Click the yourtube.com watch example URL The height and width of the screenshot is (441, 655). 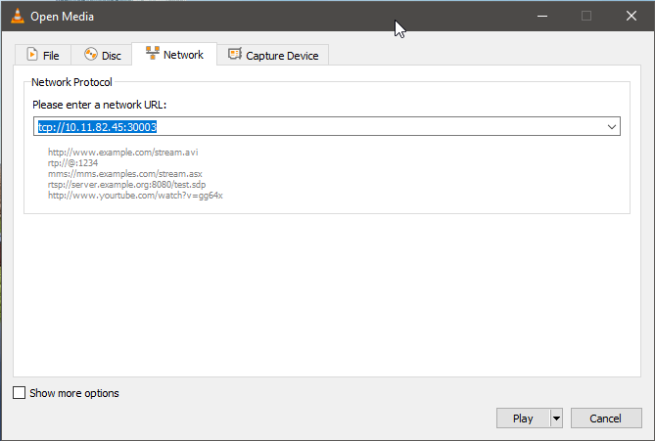pos(135,196)
